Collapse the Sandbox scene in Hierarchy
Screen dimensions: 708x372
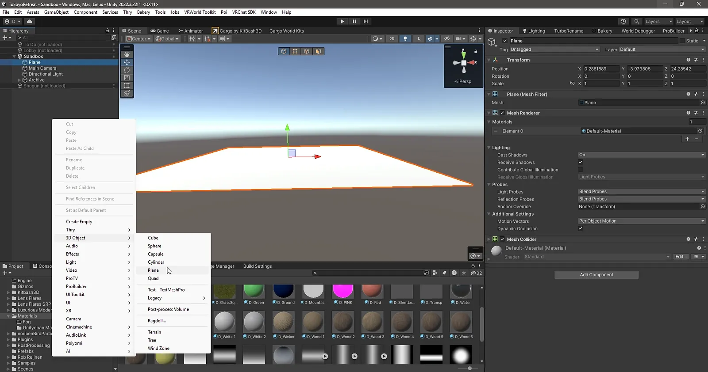(x=14, y=57)
